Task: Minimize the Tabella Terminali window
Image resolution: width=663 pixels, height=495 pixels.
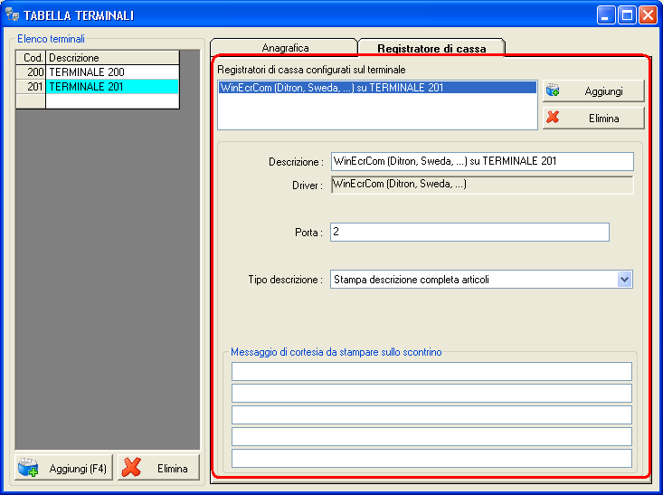Action: point(605,15)
